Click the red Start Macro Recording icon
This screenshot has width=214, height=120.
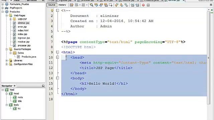coord(143,5)
